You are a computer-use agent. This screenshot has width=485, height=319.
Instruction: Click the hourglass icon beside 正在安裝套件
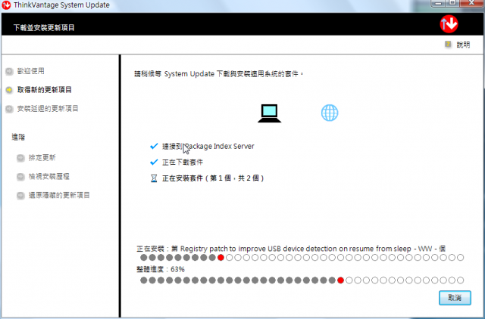[154, 178]
